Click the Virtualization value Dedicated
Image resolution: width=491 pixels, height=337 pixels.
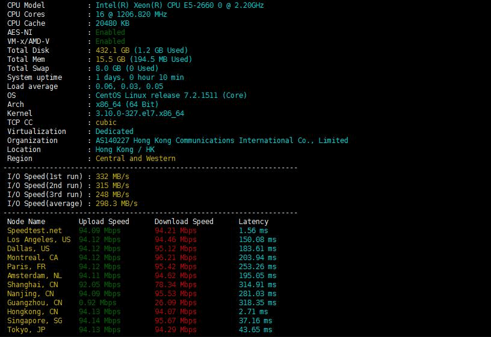(114, 132)
